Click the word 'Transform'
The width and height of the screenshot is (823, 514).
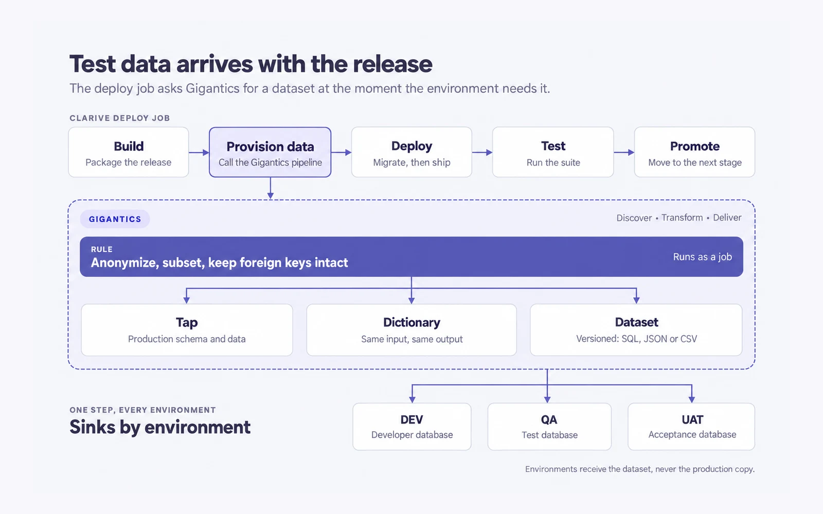(682, 217)
